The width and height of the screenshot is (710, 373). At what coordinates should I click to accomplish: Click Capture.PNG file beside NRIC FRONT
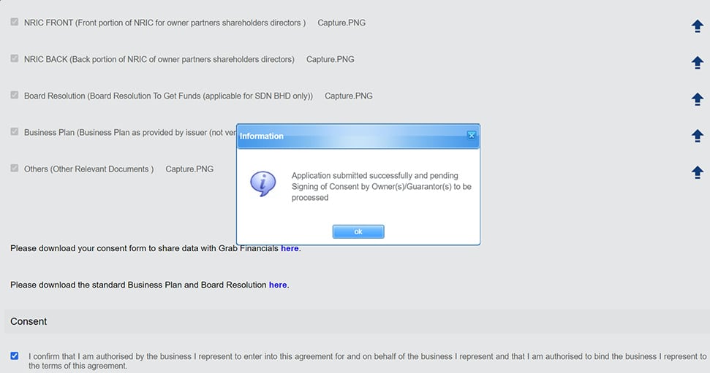point(341,23)
